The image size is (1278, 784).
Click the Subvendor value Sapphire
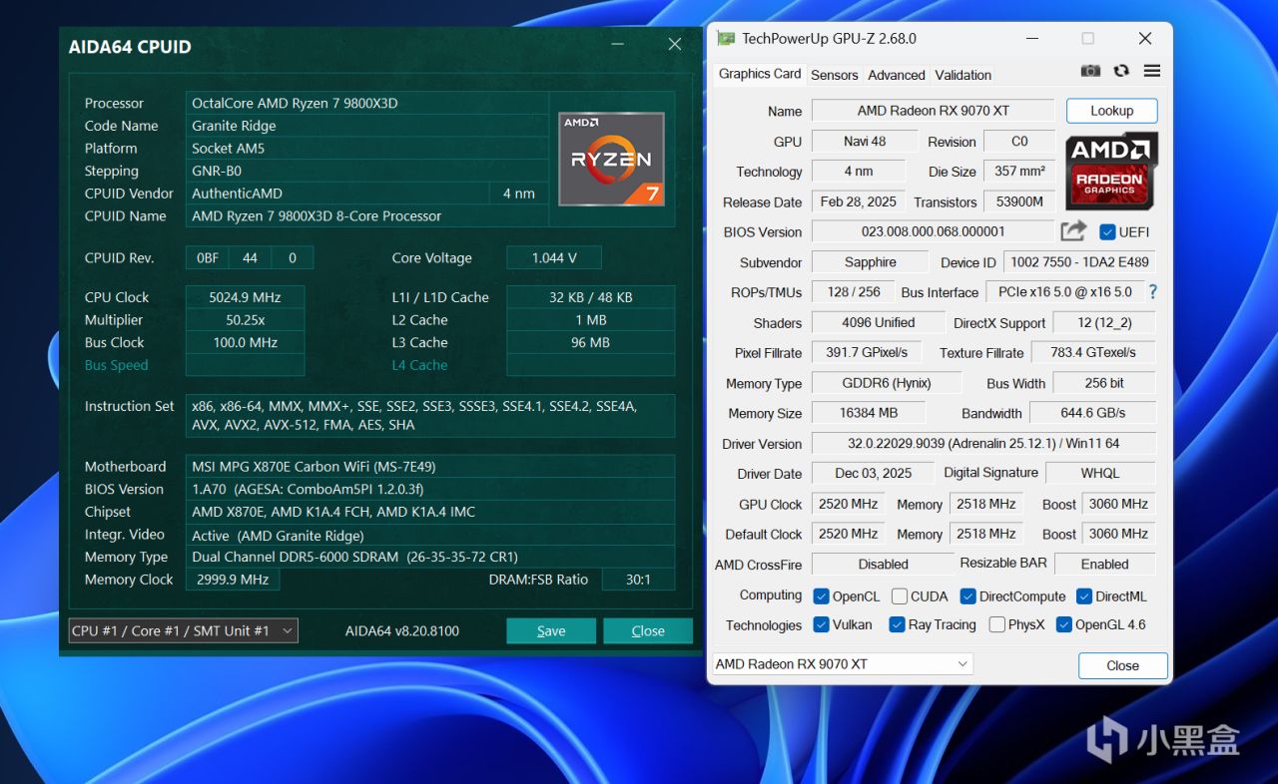click(x=870, y=262)
